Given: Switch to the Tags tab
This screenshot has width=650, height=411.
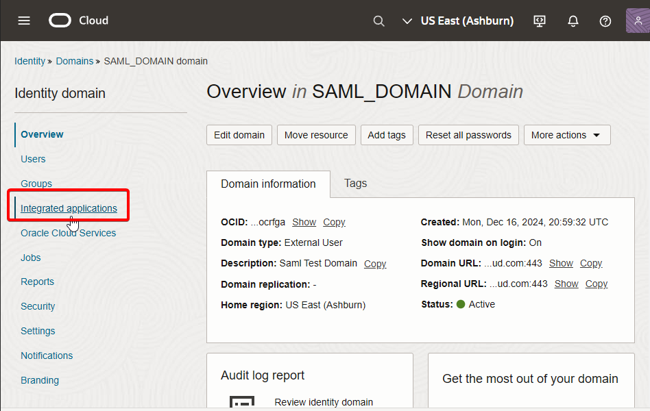Looking at the screenshot, I should point(356,183).
